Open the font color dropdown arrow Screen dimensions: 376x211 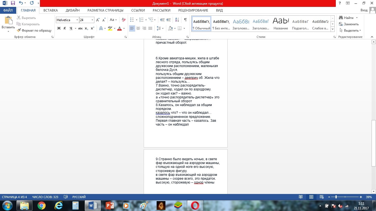coord(124,28)
